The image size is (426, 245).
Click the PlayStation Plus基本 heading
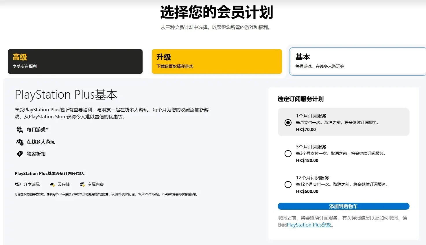(x=66, y=95)
